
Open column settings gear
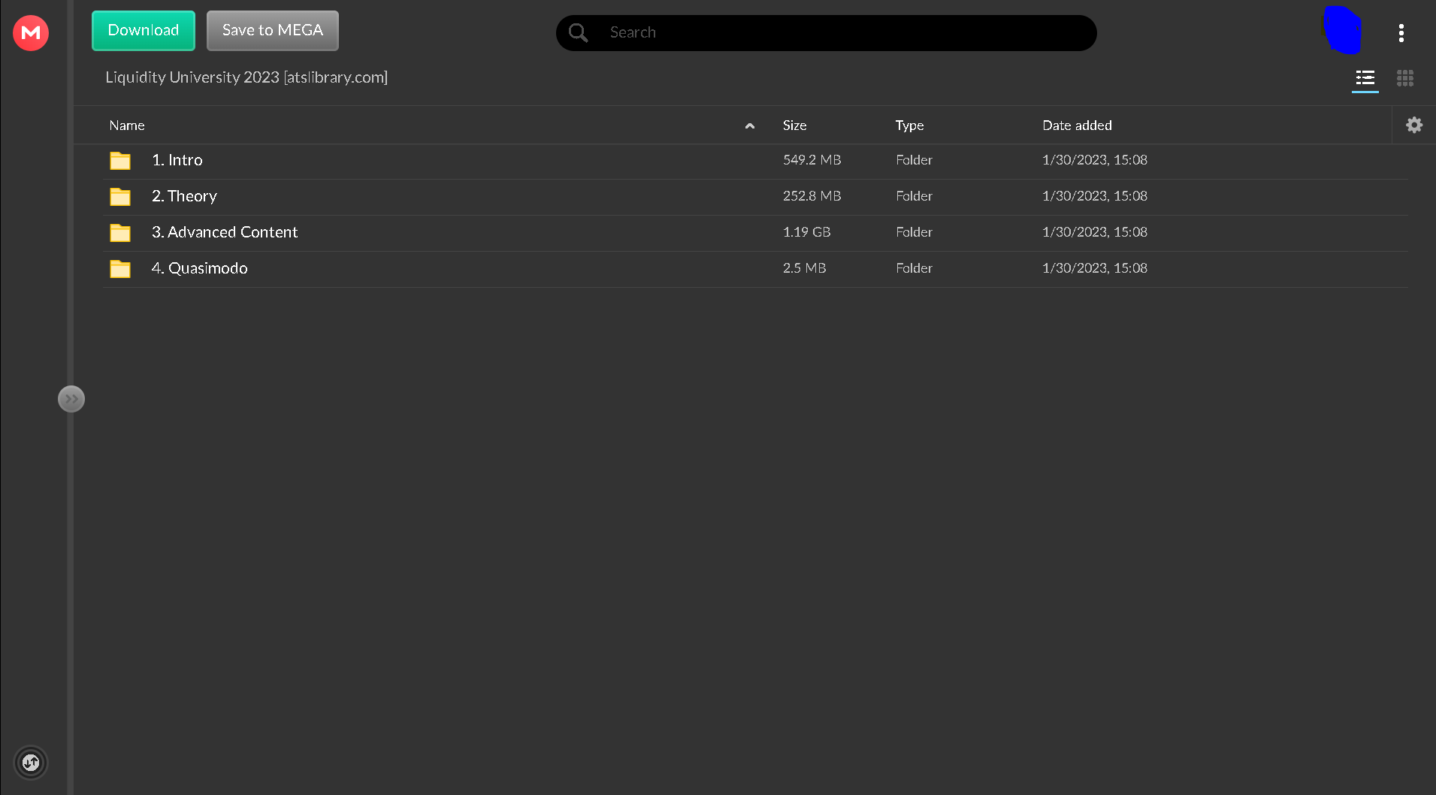click(x=1413, y=125)
